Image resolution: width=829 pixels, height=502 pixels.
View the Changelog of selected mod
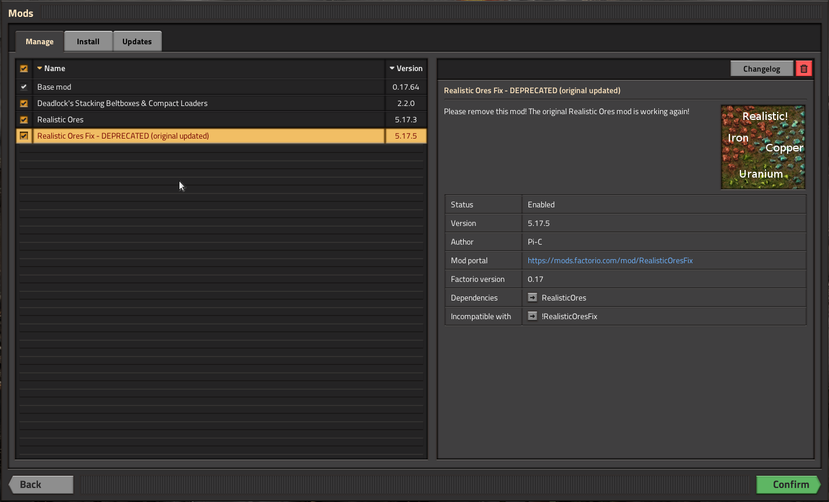pos(761,69)
